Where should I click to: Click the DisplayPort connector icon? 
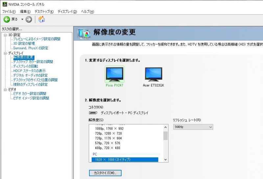93,113
